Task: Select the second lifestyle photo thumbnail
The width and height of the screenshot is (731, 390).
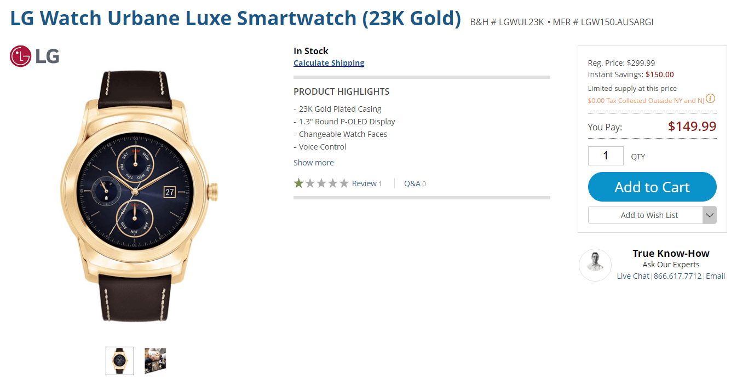Action: [x=155, y=361]
